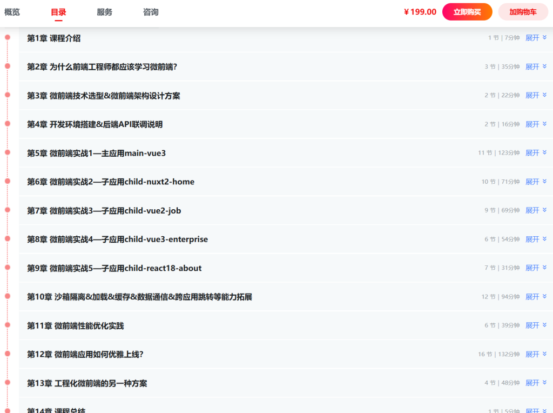
Task: Switch to the 概览 tab
Action: [12, 11]
